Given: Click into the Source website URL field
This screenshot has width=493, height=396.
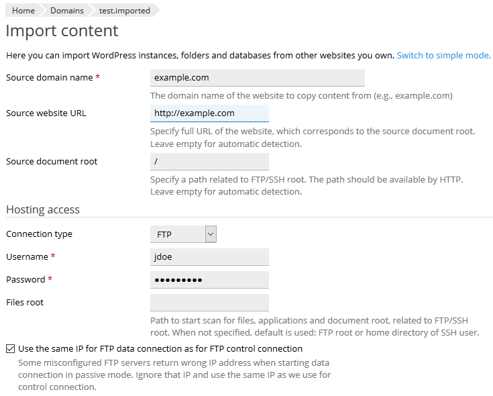Looking at the screenshot, I should click(x=209, y=113).
